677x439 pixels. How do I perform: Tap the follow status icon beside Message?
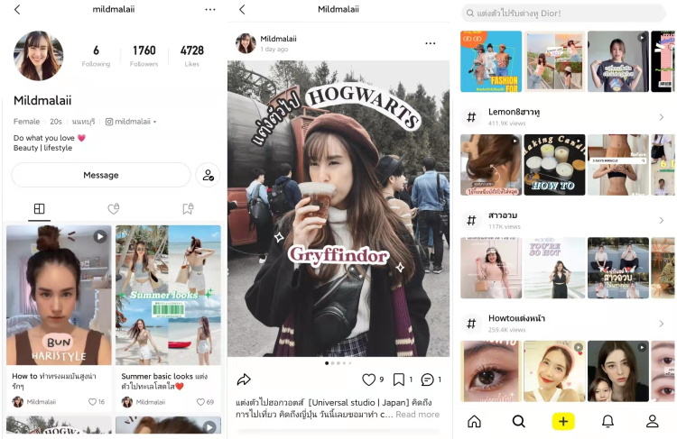[208, 175]
